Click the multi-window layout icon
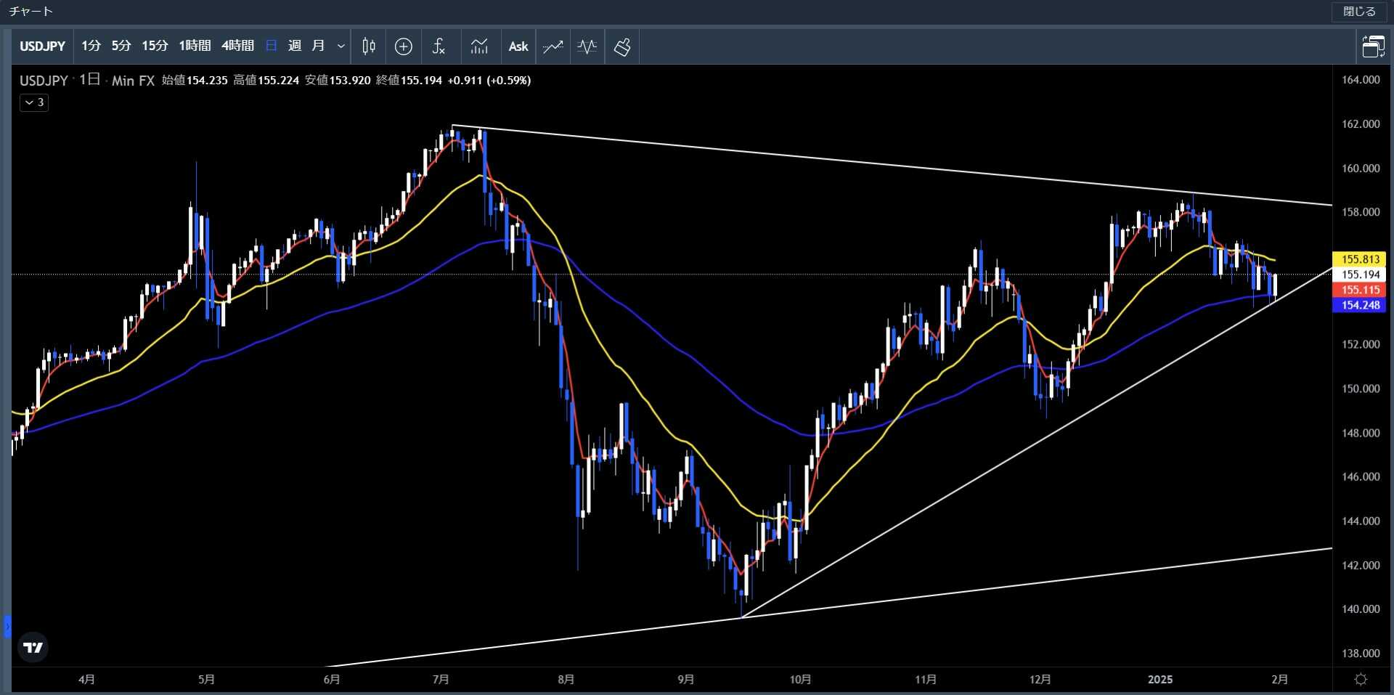This screenshot has width=1394, height=695. (1373, 46)
